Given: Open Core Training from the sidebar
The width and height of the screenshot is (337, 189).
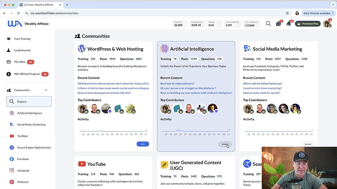Looking at the screenshot, I should (22, 39).
